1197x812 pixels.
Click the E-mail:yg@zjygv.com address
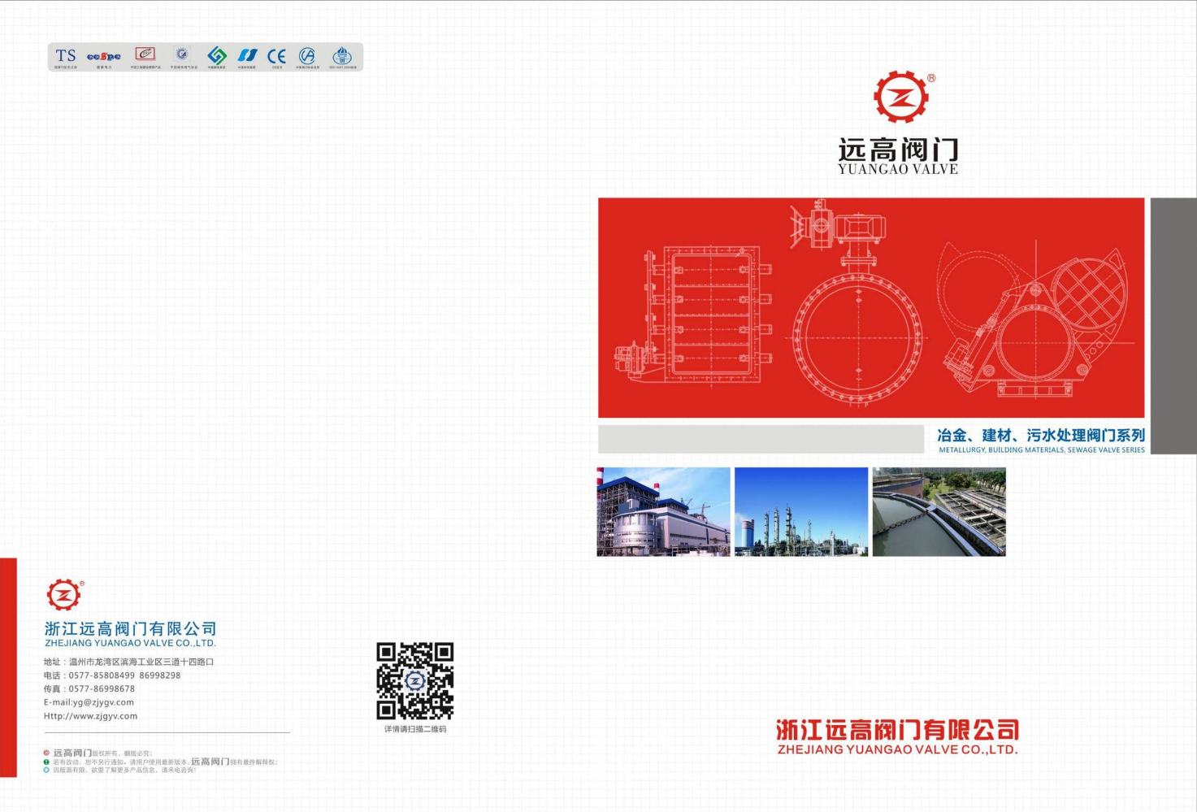[x=89, y=702]
